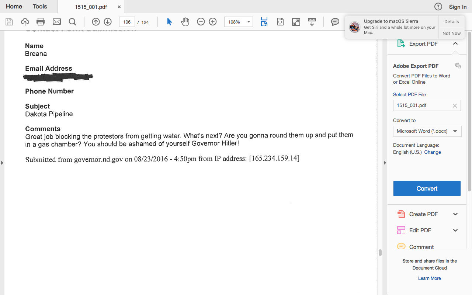
Task: Dismiss macOS upgrade with Not Now
Action: pyautogui.click(x=451, y=33)
